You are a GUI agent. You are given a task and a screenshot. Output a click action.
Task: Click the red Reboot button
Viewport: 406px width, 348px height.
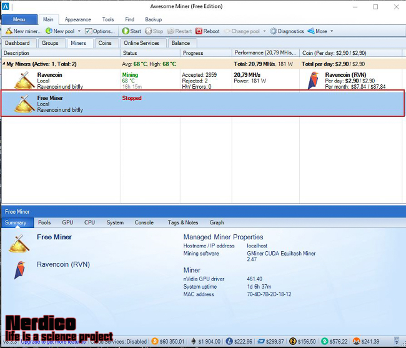coord(207,31)
